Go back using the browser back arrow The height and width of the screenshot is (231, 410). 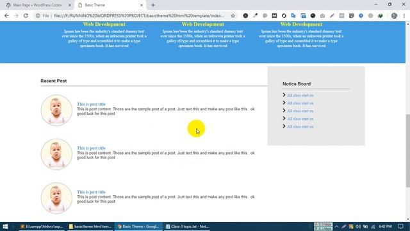[6, 15]
